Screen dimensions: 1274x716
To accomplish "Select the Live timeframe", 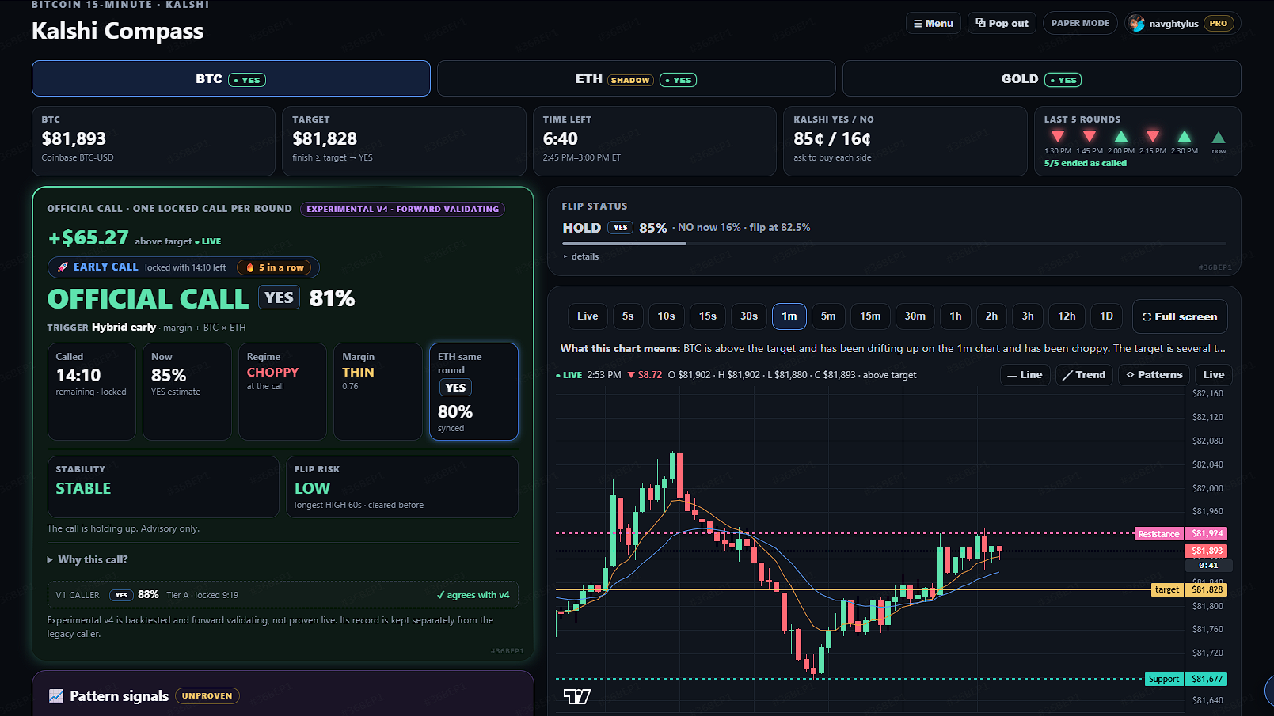I will pos(588,316).
